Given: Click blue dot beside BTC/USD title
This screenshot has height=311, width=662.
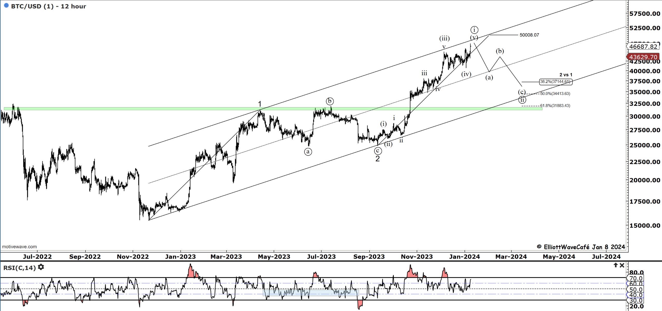Looking at the screenshot, I should [x=6, y=5].
